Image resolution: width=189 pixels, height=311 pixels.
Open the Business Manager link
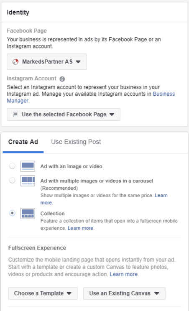point(91,97)
